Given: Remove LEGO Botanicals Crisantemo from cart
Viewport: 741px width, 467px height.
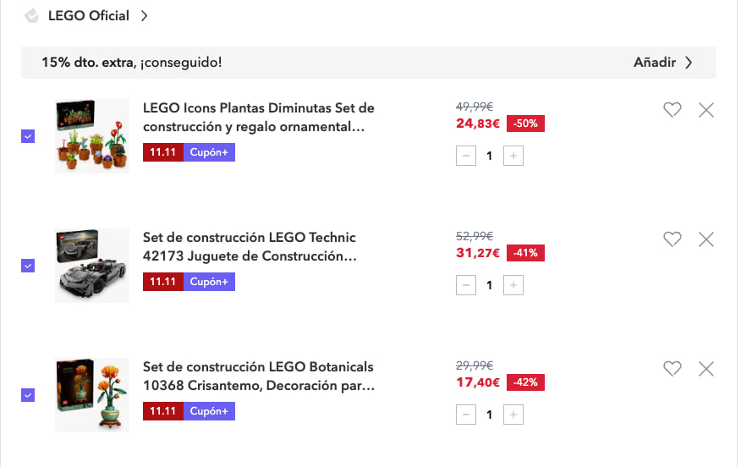Looking at the screenshot, I should coord(706,369).
